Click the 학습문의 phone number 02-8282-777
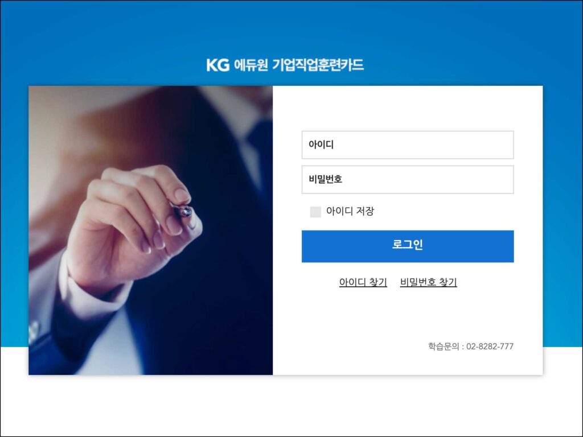The height and width of the screenshot is (437, 583). (x=490, y=347)
